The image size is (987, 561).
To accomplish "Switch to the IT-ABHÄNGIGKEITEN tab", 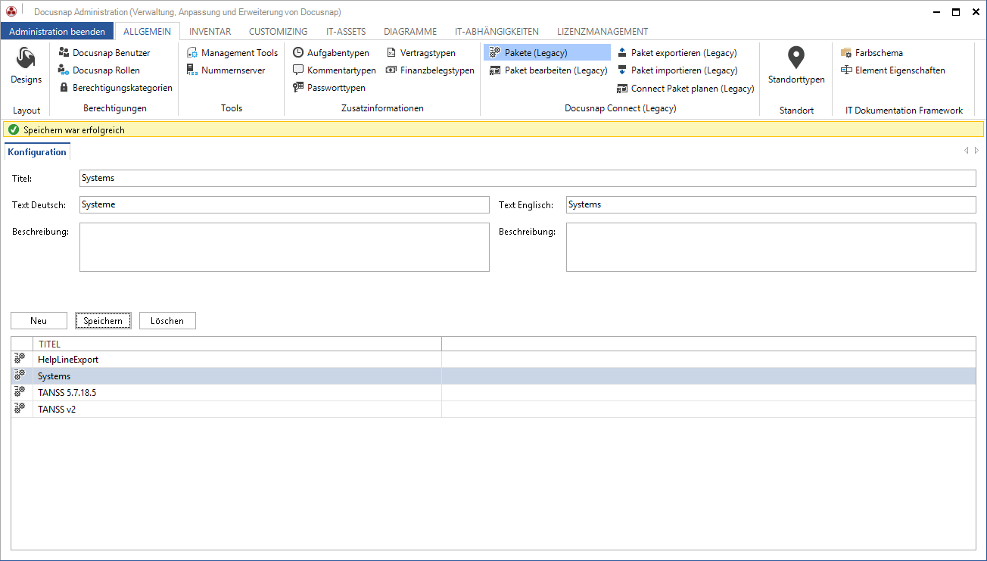I will 497,32.
